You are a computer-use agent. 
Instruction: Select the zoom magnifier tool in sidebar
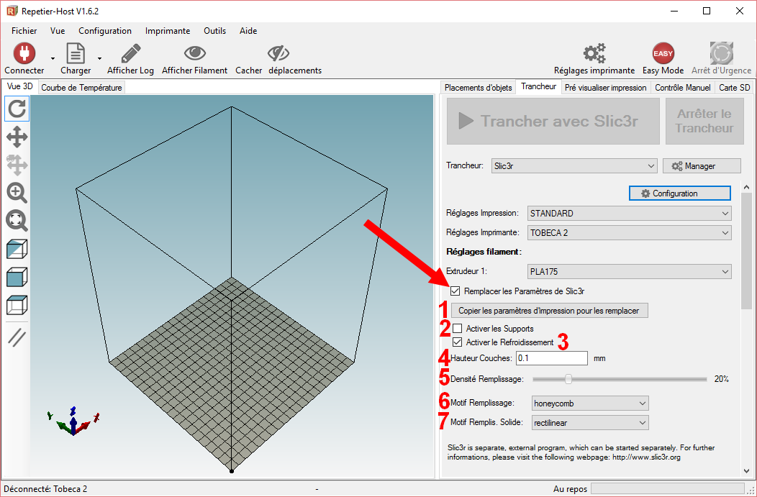[x=17, y=192]
